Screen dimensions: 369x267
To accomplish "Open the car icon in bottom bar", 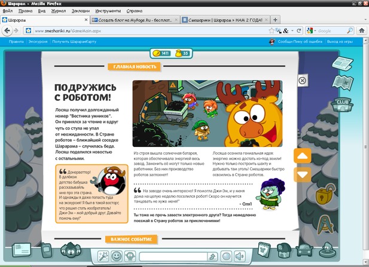I will click(304, 251).
